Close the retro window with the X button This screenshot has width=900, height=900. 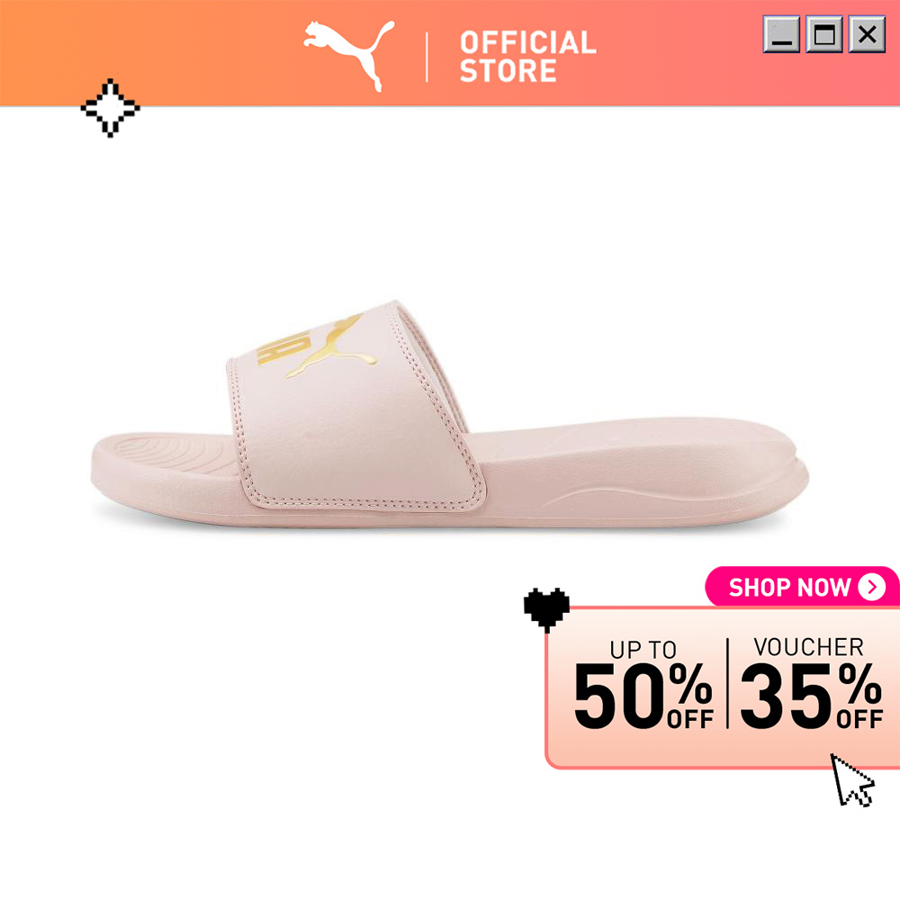(x=867, y=34)
